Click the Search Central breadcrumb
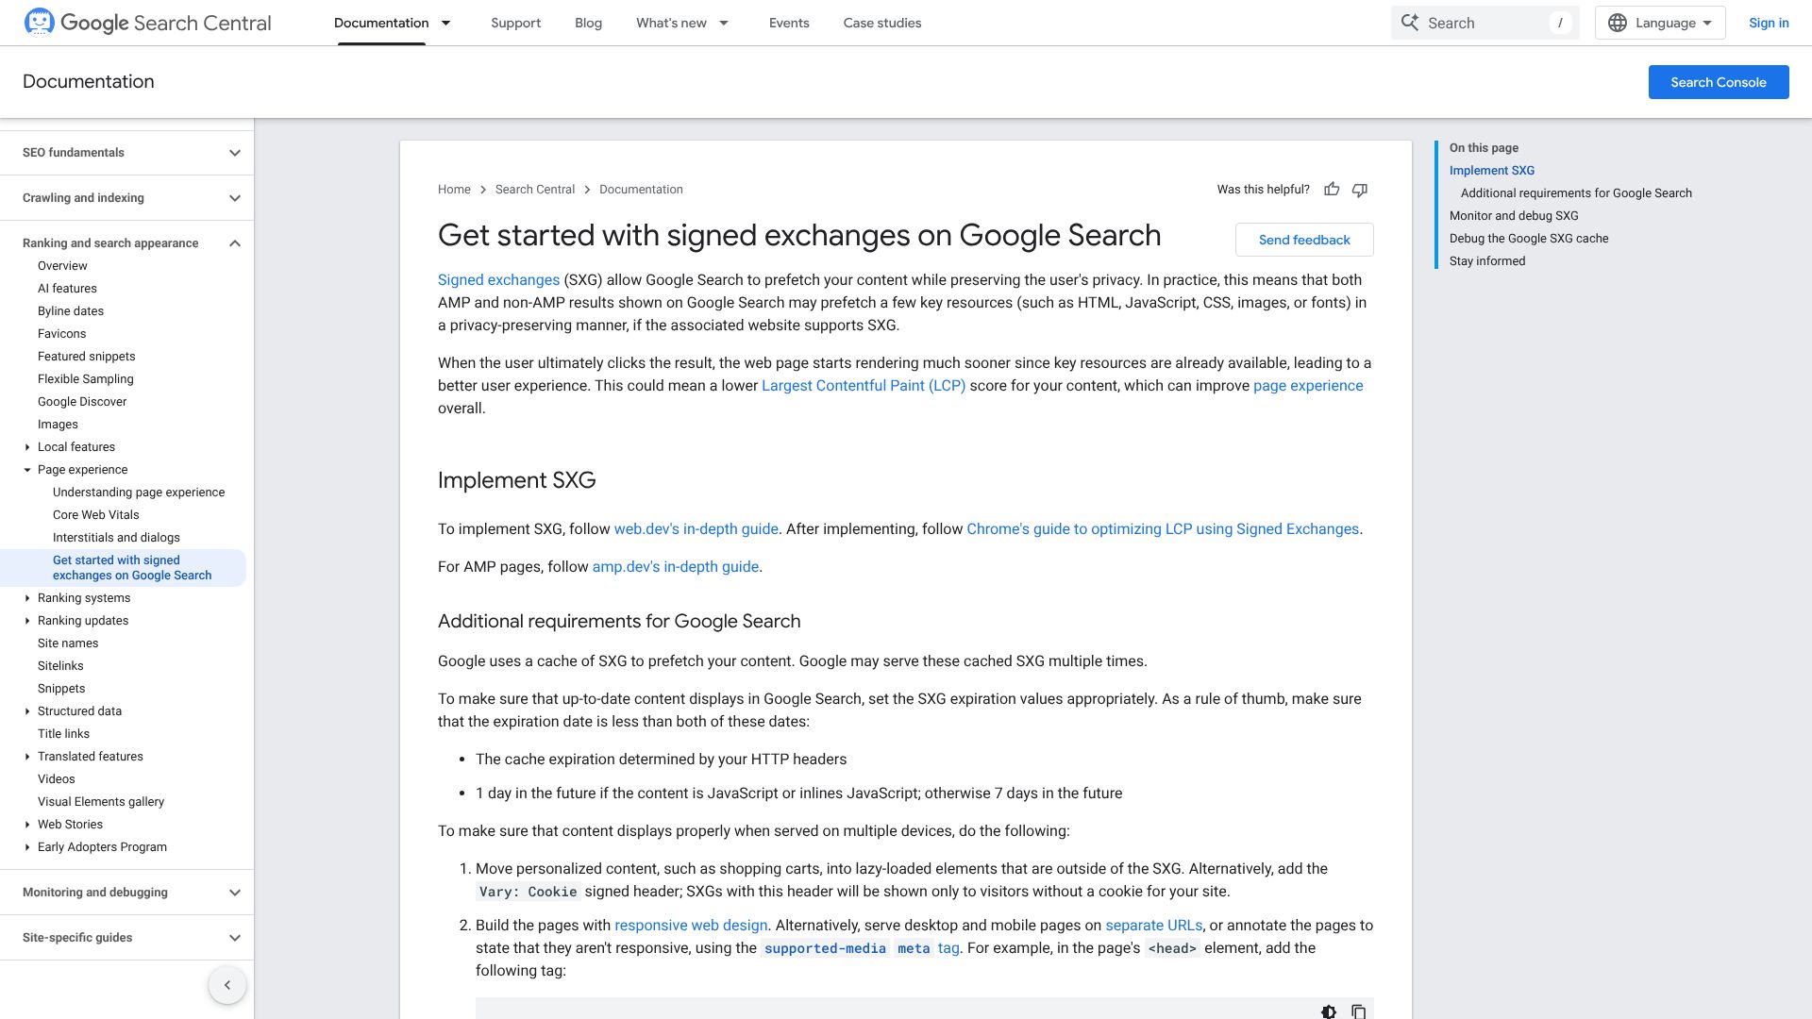 click(535, 190)
